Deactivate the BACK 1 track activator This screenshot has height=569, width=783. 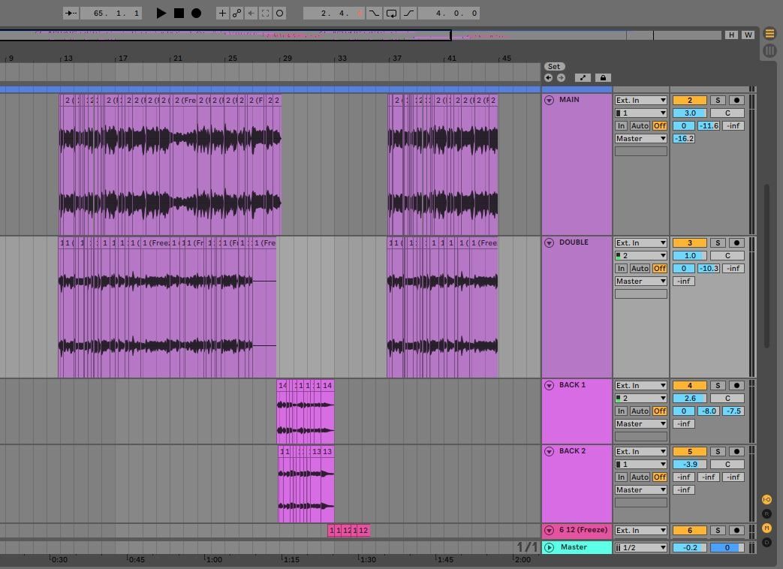(x=690, y=386)
